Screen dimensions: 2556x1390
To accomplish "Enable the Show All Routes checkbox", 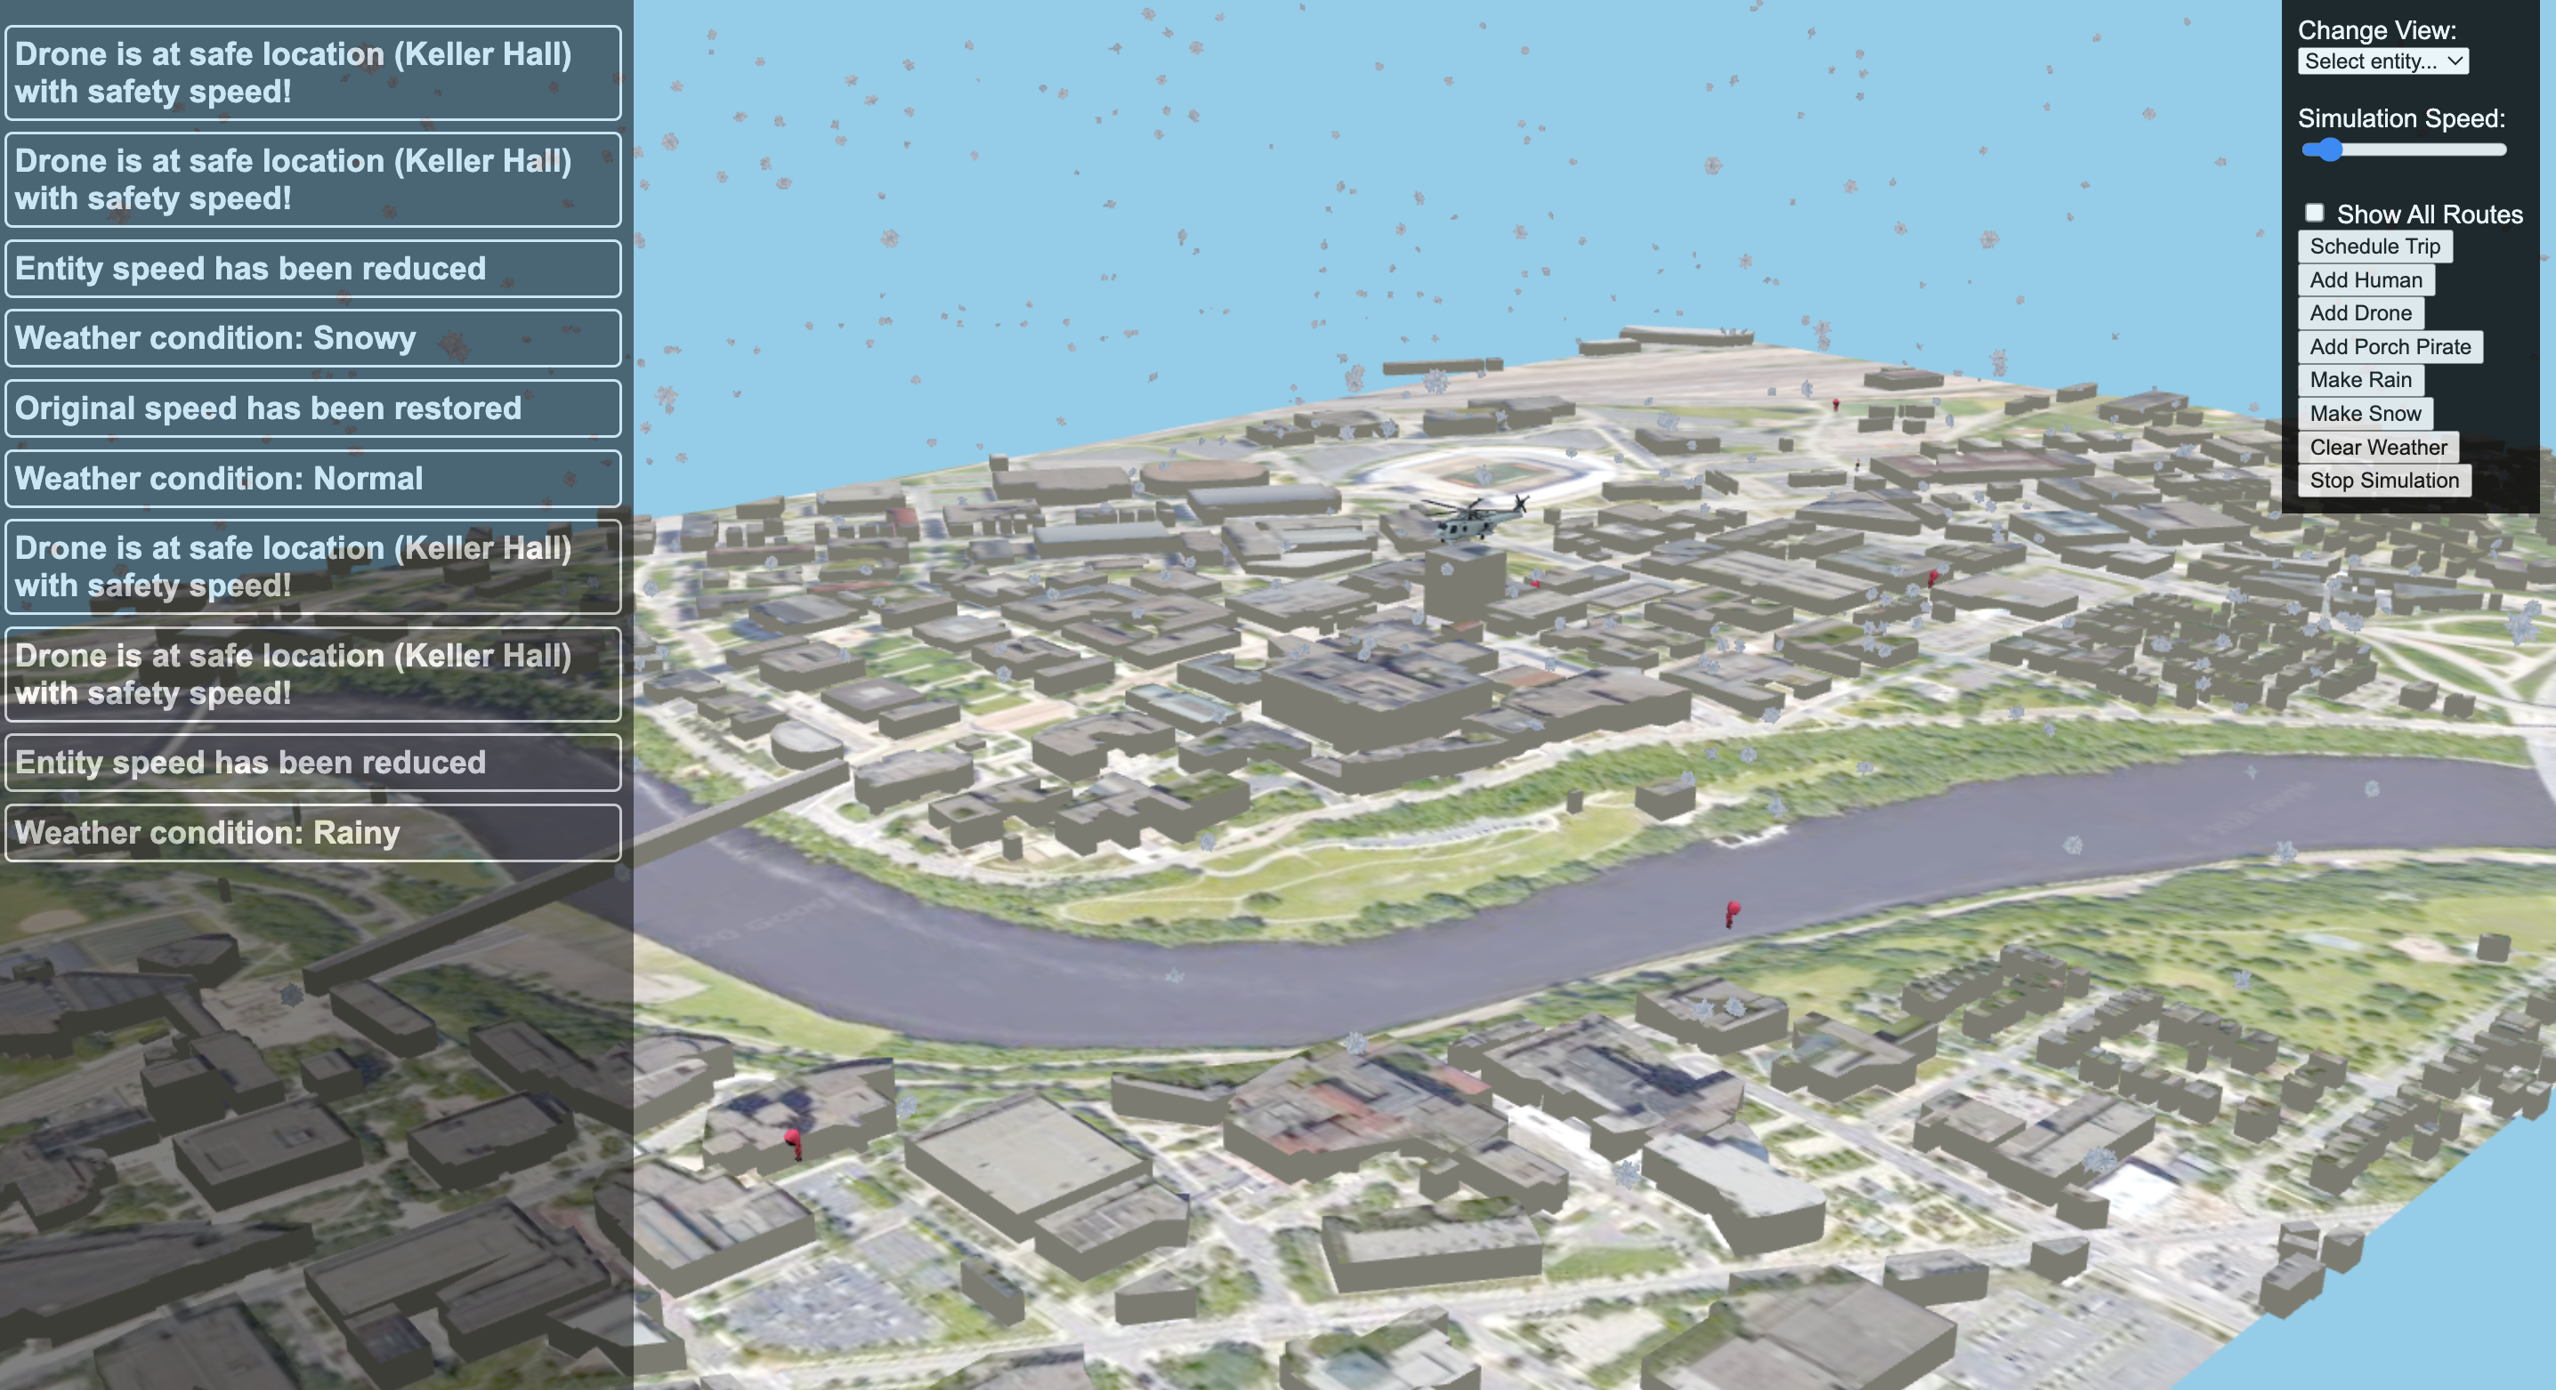I will (2314, 213).
